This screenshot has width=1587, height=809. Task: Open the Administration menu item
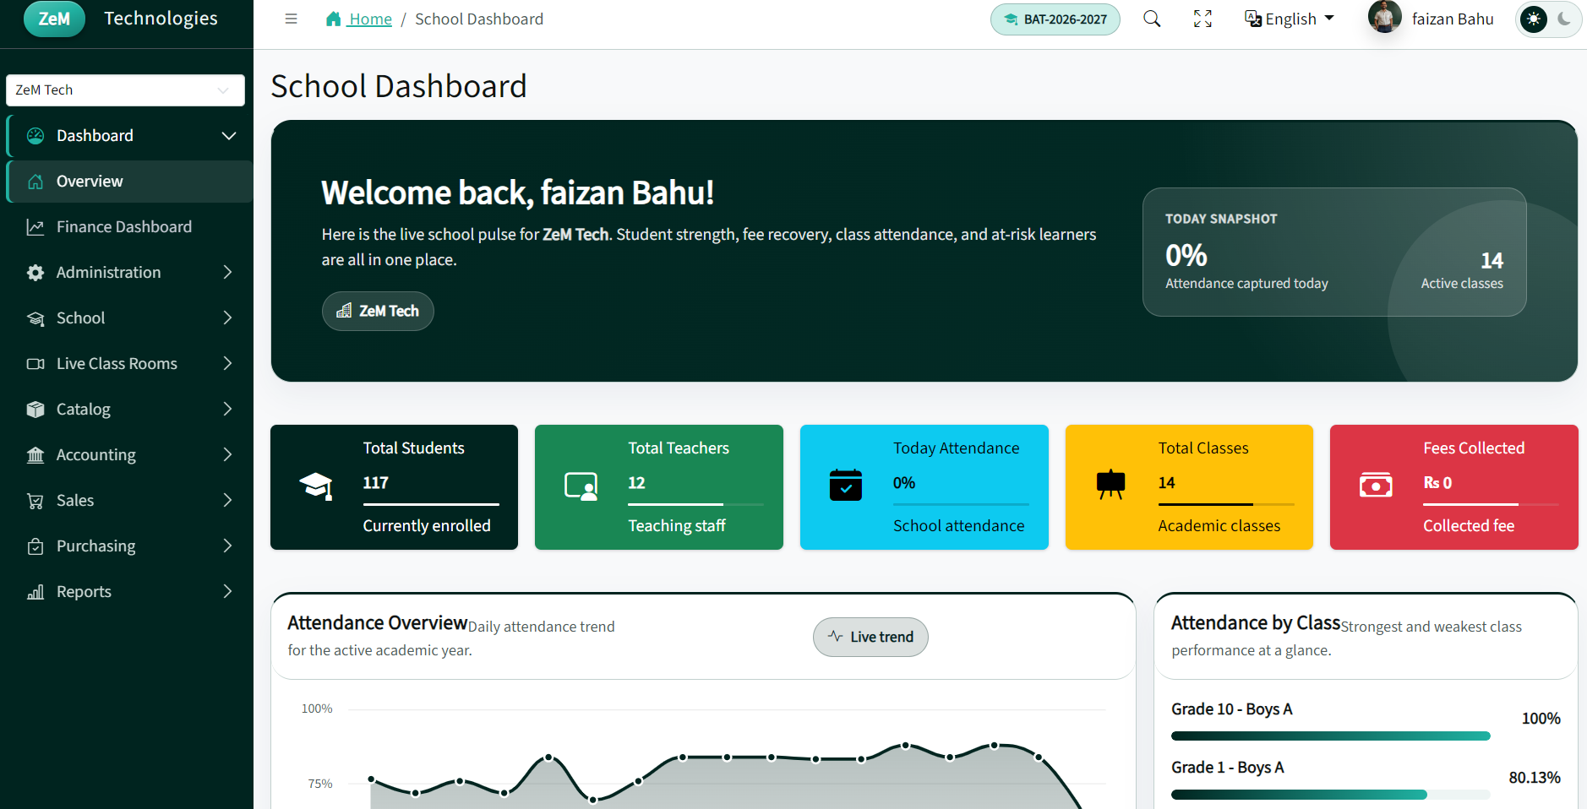click(129, 273)
